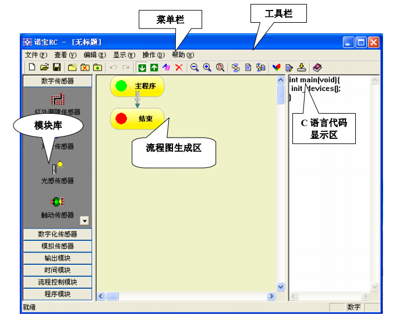The width and height of the screenshot is (396, 322).
Task: Click the red X delete toolbar icon
Action: [x=179, y=67]
